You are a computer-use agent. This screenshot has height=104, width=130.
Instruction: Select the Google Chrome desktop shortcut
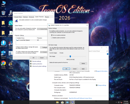click(x=3, y=65)
